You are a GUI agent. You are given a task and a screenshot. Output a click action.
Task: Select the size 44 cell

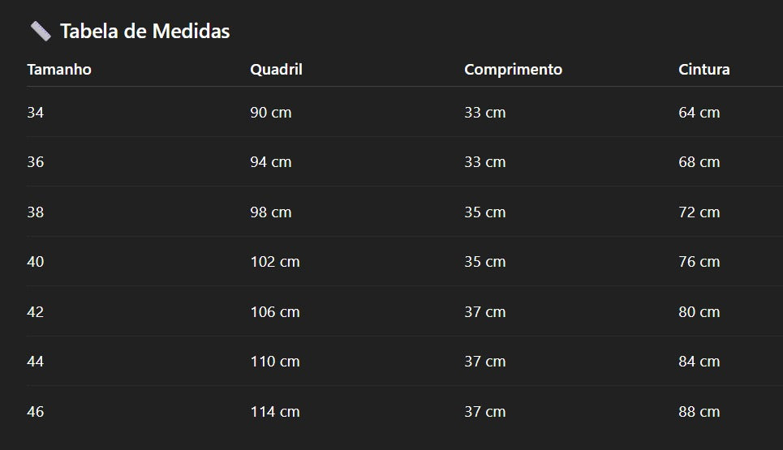click(36, 362)
